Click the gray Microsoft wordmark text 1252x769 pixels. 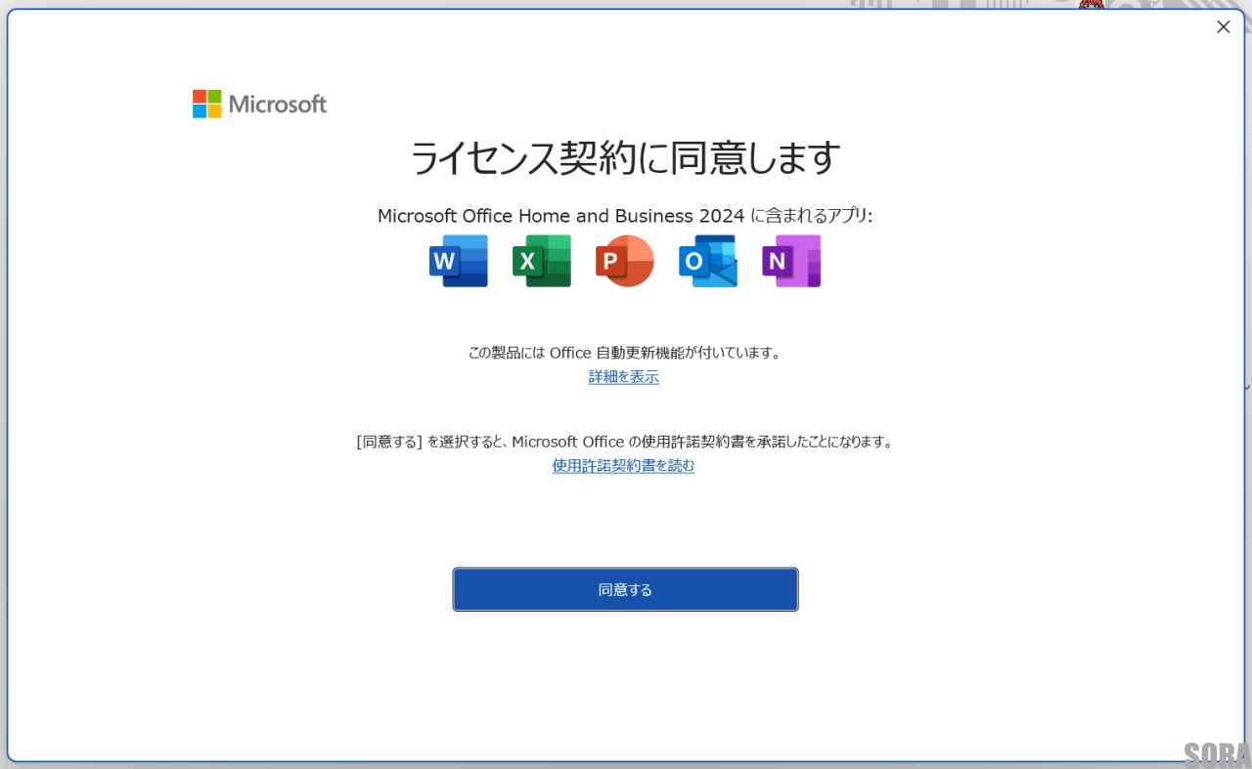click(x=278, y=105)
